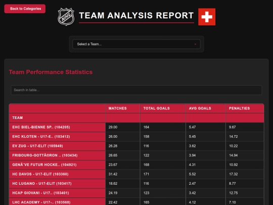
Task: Sort by the MATCHES column header
Action: (122, 108)
